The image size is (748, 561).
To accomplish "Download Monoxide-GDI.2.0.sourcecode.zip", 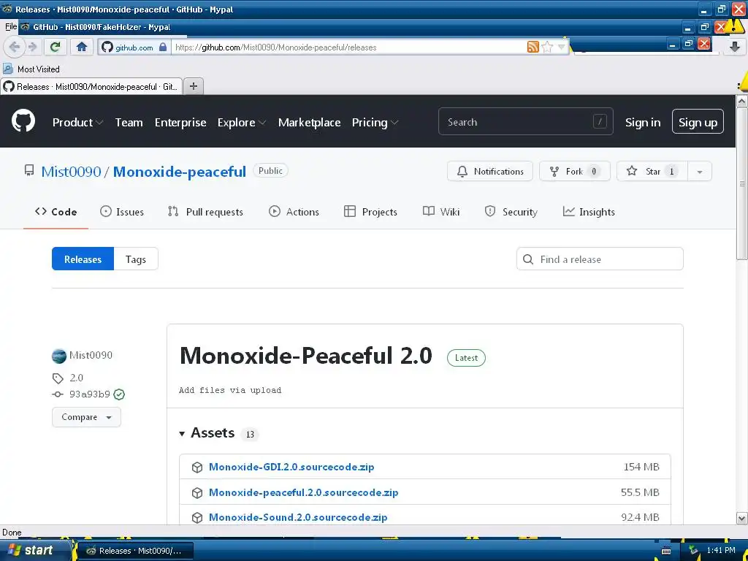I will click(x=291, y=467).
